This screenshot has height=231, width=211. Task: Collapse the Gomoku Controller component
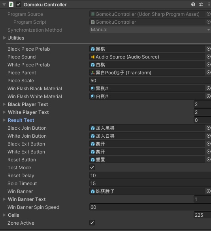tap(4, 5)
